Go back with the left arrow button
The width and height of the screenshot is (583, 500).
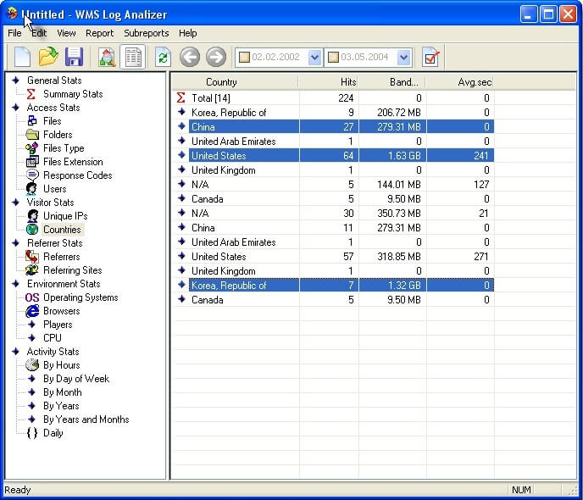pyautogui.click(x=190, y=58)
